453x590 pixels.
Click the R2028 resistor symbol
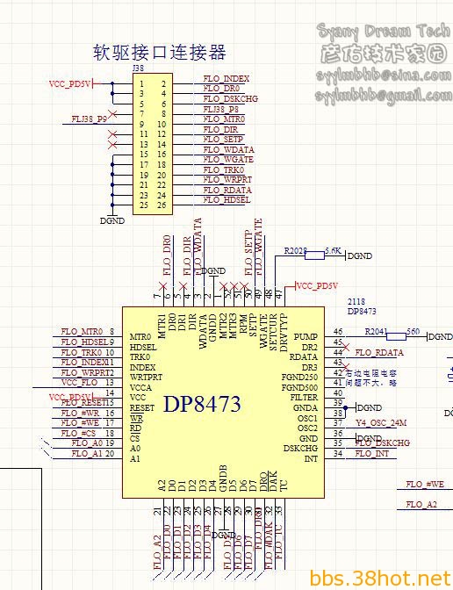tap(314, 255)
